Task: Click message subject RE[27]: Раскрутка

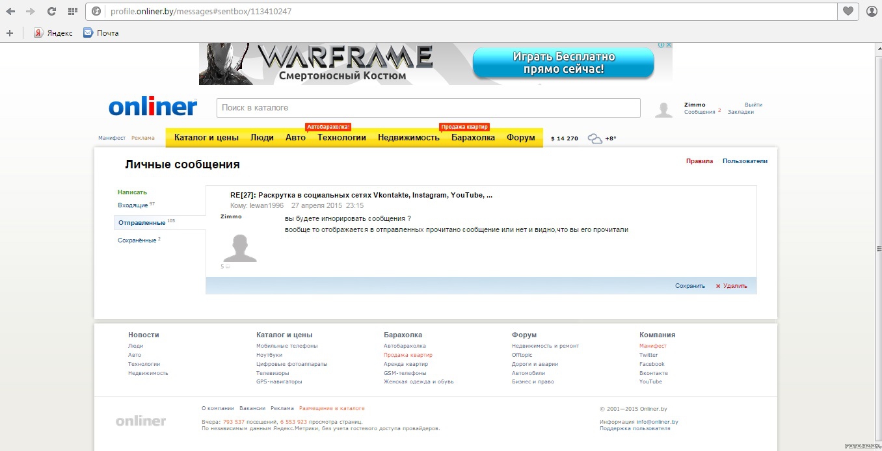Action: click(x=361, y=195)
